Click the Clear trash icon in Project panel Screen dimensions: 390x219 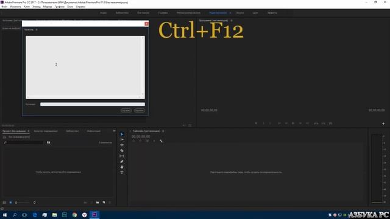[110, 203]
